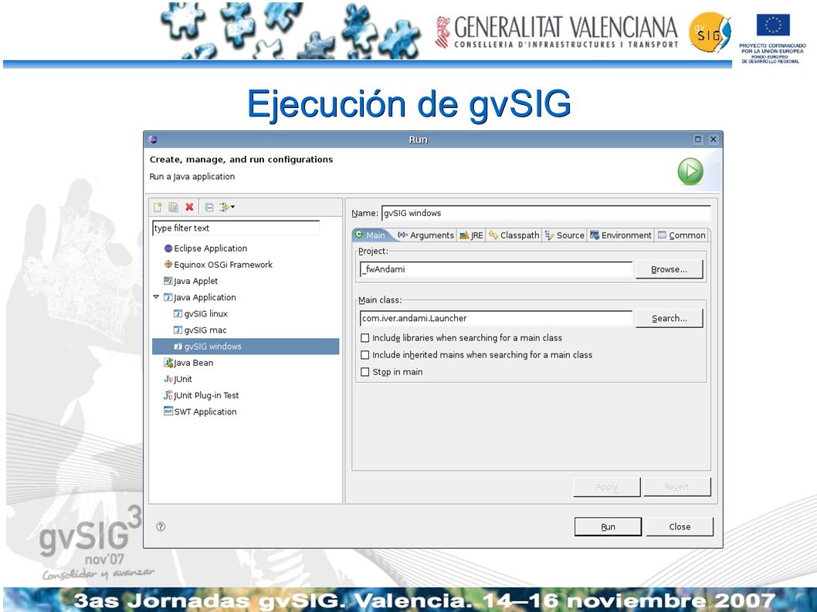
Task: Enable Include inherited mains checkbox
Action: click(x=365, y=355)
